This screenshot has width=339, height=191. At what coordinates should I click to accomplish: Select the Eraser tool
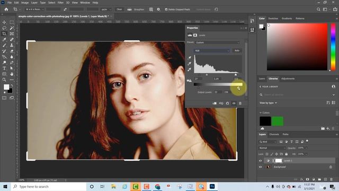tap(12, 51)
